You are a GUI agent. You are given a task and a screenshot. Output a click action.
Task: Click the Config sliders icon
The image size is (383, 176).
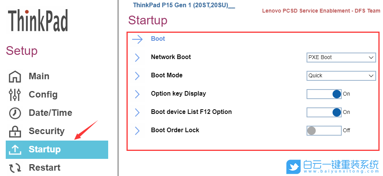click(15, 94)
